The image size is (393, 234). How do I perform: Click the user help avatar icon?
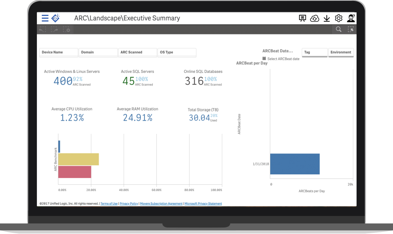click(351, 18)
